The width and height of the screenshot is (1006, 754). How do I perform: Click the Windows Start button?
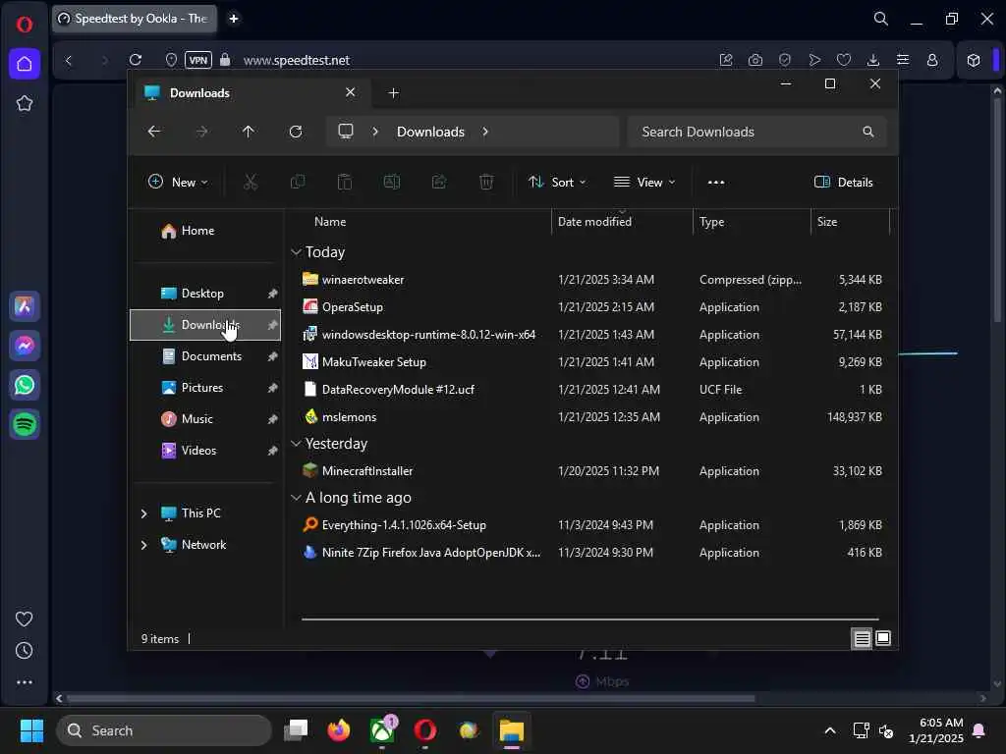pyautogui.click(x=31, y=730)
